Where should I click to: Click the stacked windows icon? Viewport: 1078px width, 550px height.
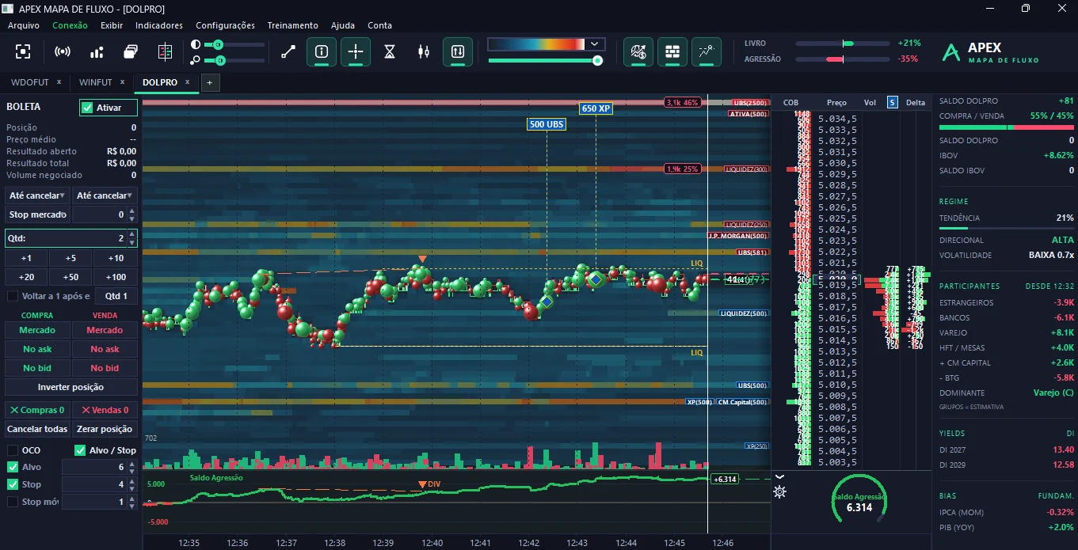[131, 52]
